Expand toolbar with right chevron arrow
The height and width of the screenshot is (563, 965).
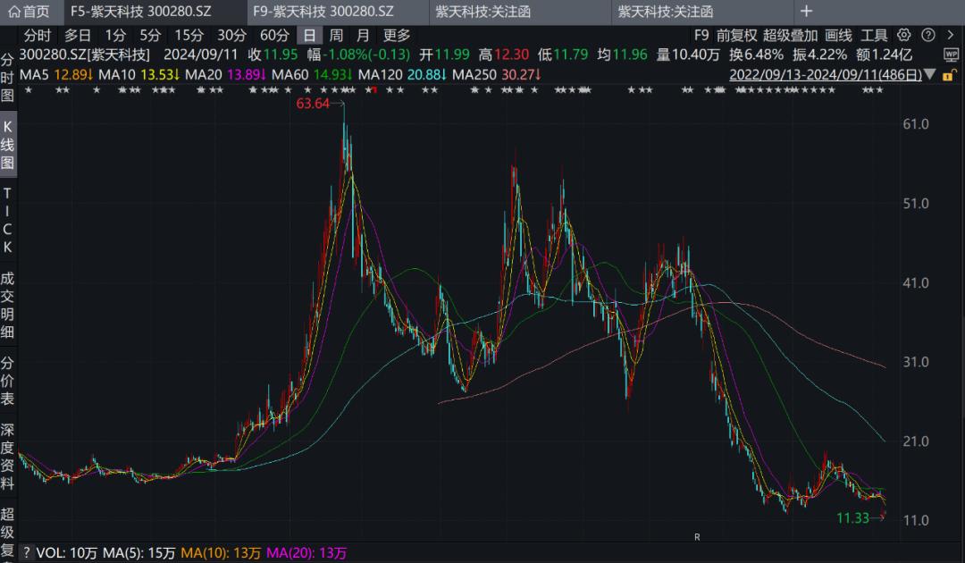coord(950,35)
